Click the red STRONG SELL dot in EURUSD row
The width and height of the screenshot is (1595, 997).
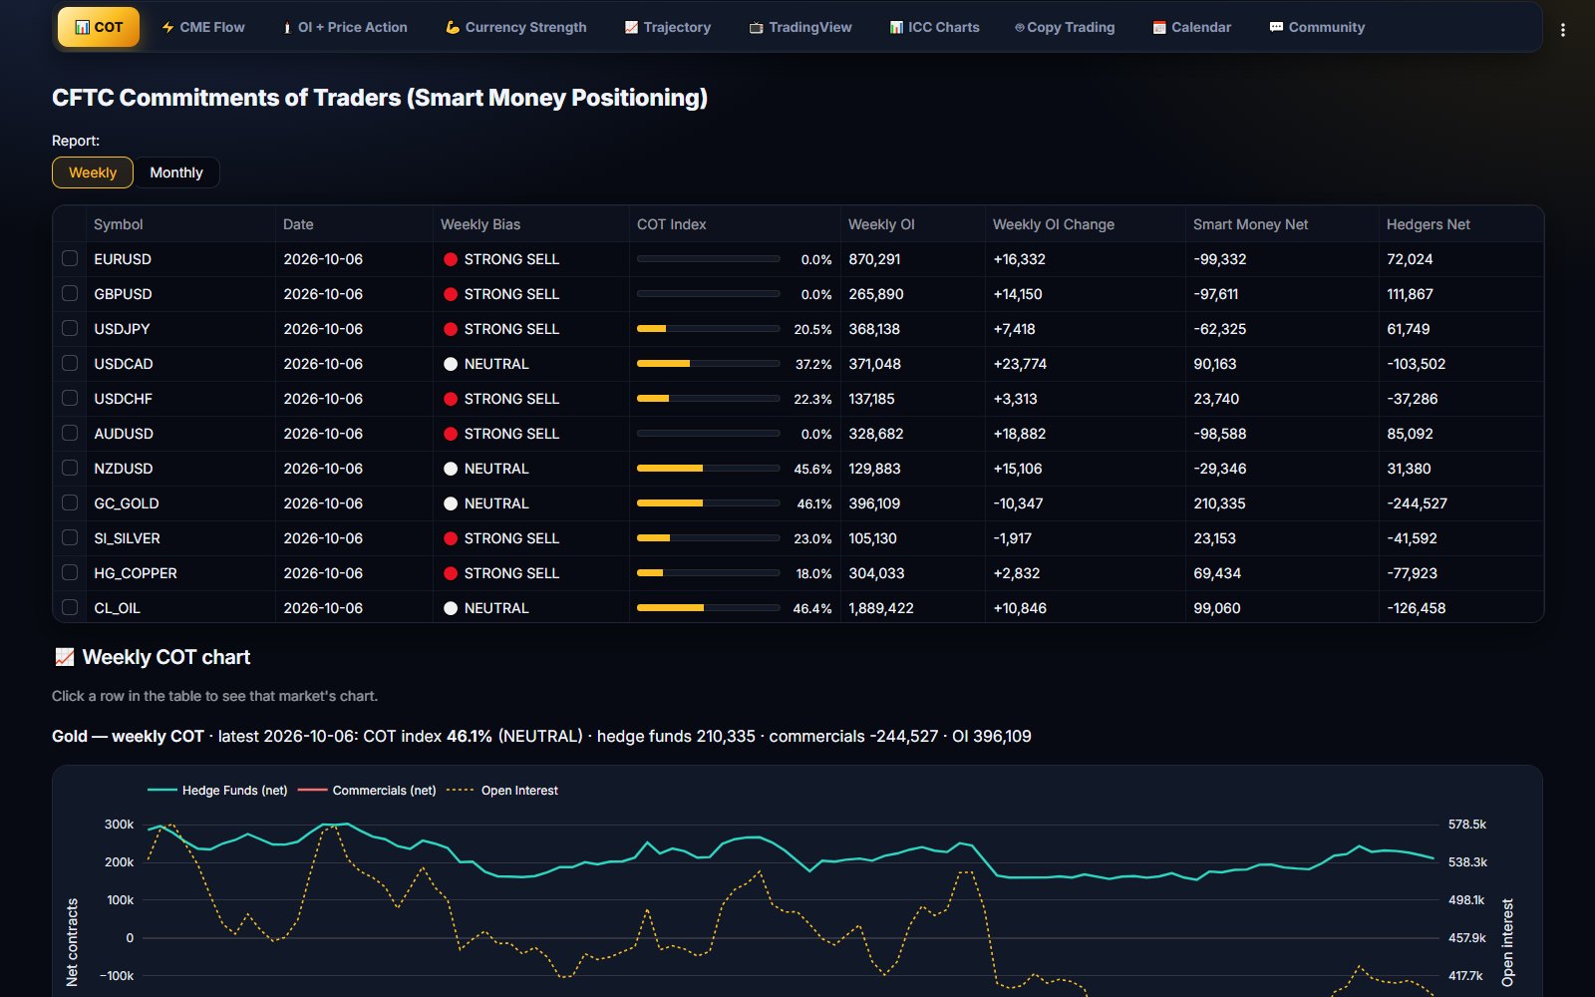[x=451, y=259]
